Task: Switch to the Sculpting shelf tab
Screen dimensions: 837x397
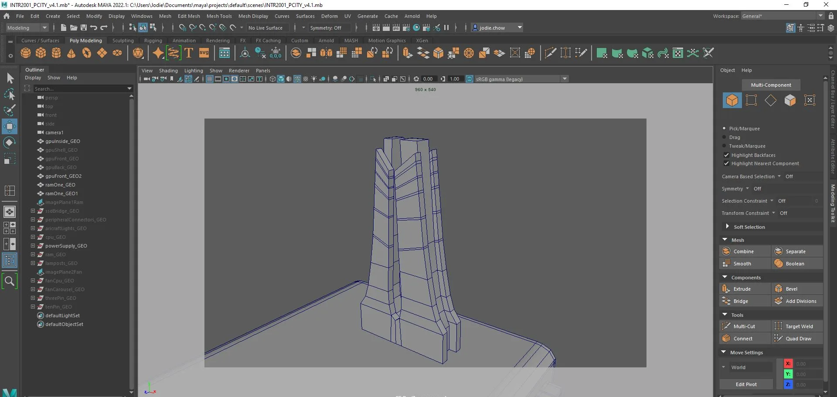Action: (x=123, y=41)
